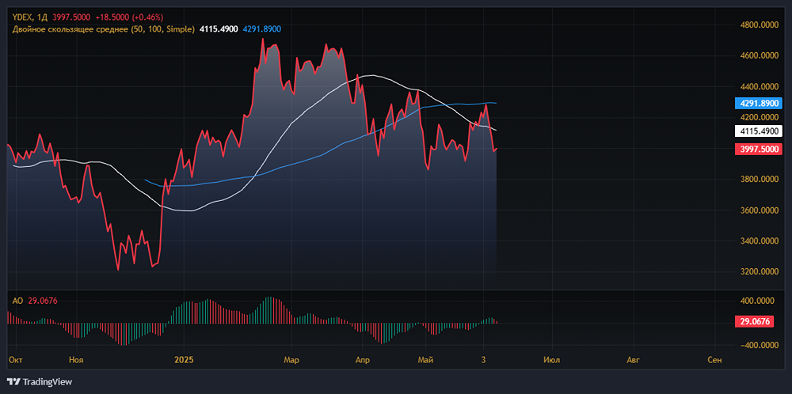The width and height of the screenshot is (792, 394).
Task: Click the Ноя label on the time axis
Action: pos(76,360)
